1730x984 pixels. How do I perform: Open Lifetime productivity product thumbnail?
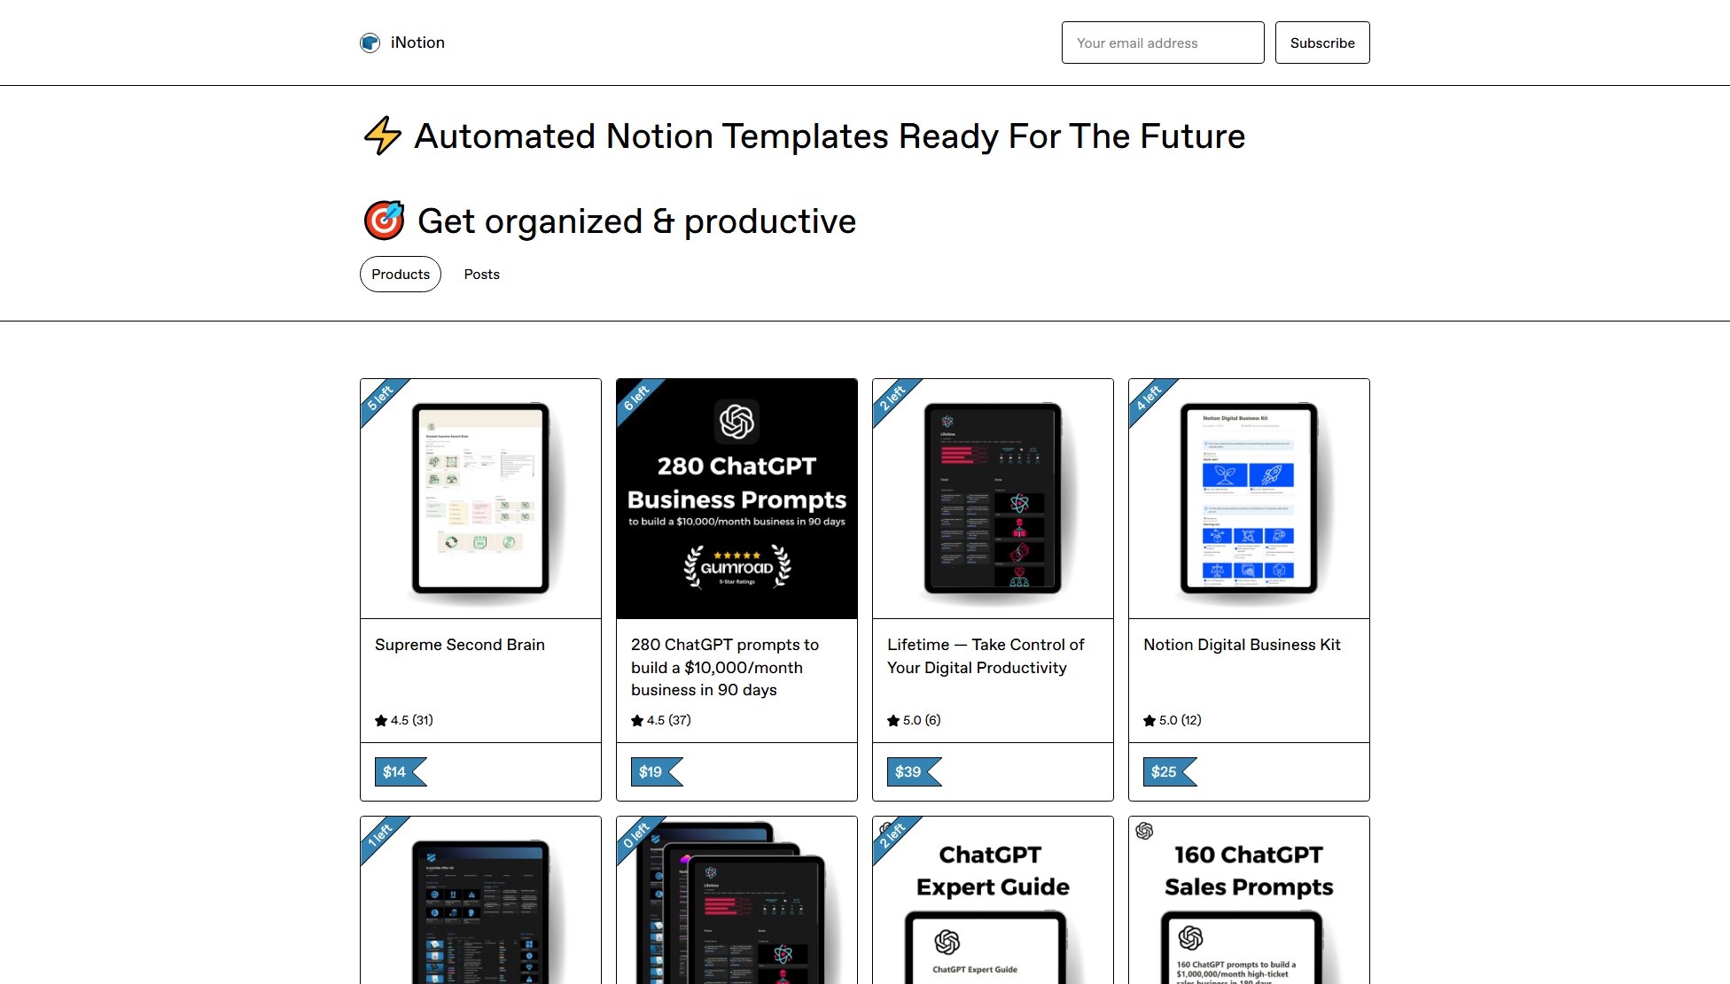[x=993, y=499]
